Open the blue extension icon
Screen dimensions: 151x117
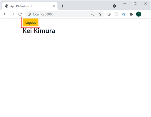point(124,14)
